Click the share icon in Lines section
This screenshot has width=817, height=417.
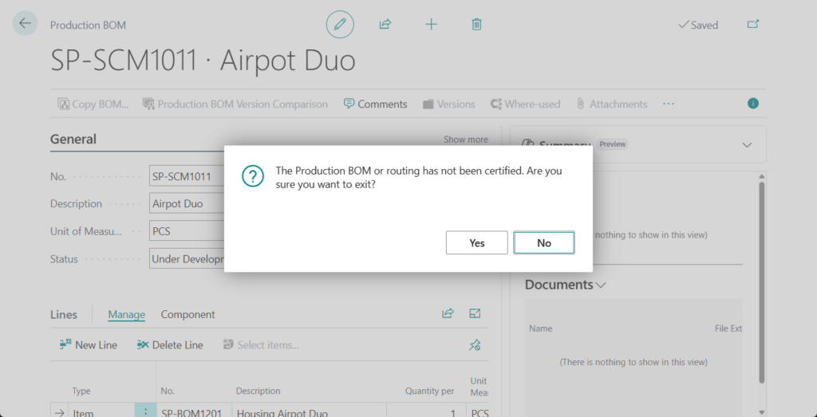click(x=448, y=314)
